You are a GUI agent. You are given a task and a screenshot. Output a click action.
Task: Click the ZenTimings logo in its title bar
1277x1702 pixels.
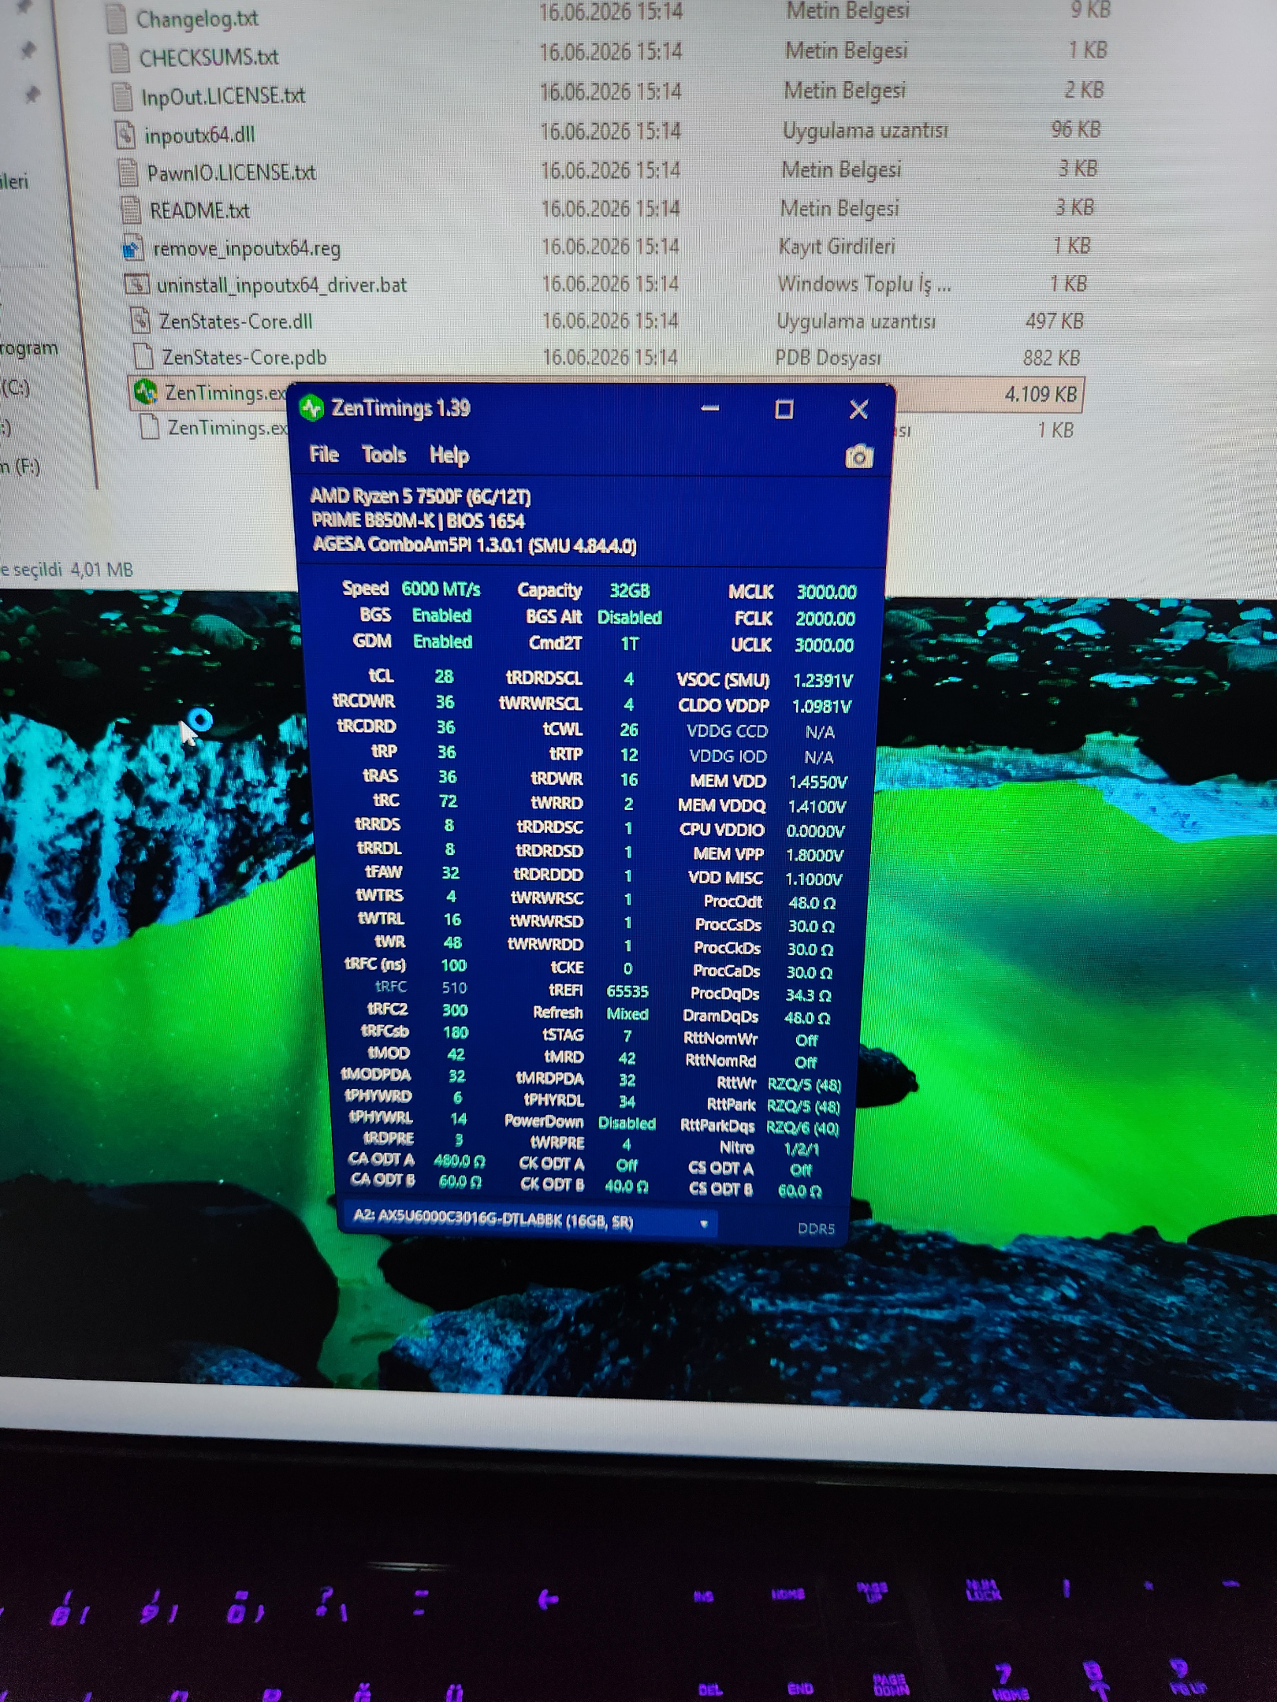pos(312,407)
